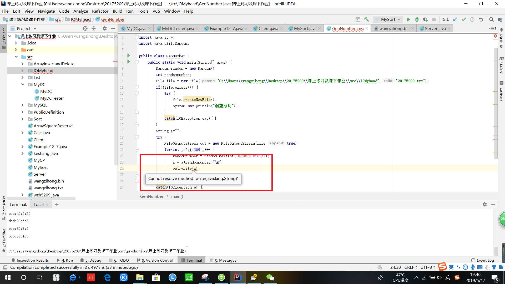Hide the Terminal panel
Viewport: 505px width, 284px height.
(493, 204)
